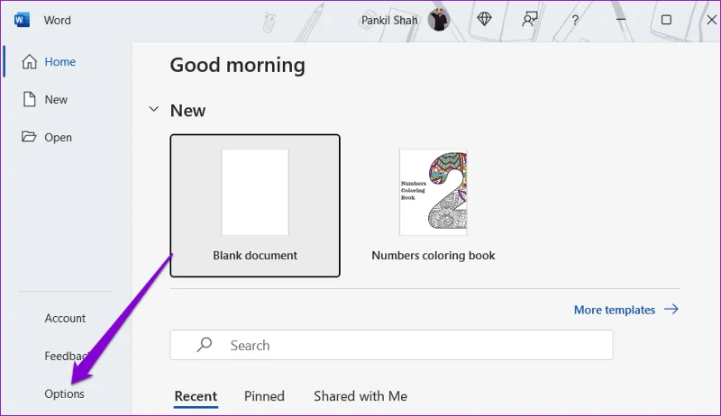Image resolution: width=721 pixels, height=416 pixels.
Task: Collapse the New section chevron
Action: click(153, 109)
